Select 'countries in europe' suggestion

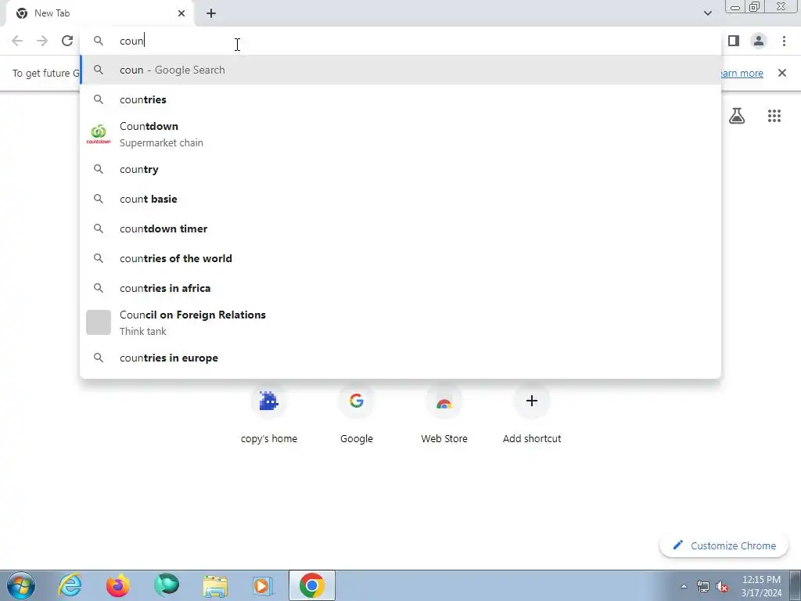tap(400, 358)
